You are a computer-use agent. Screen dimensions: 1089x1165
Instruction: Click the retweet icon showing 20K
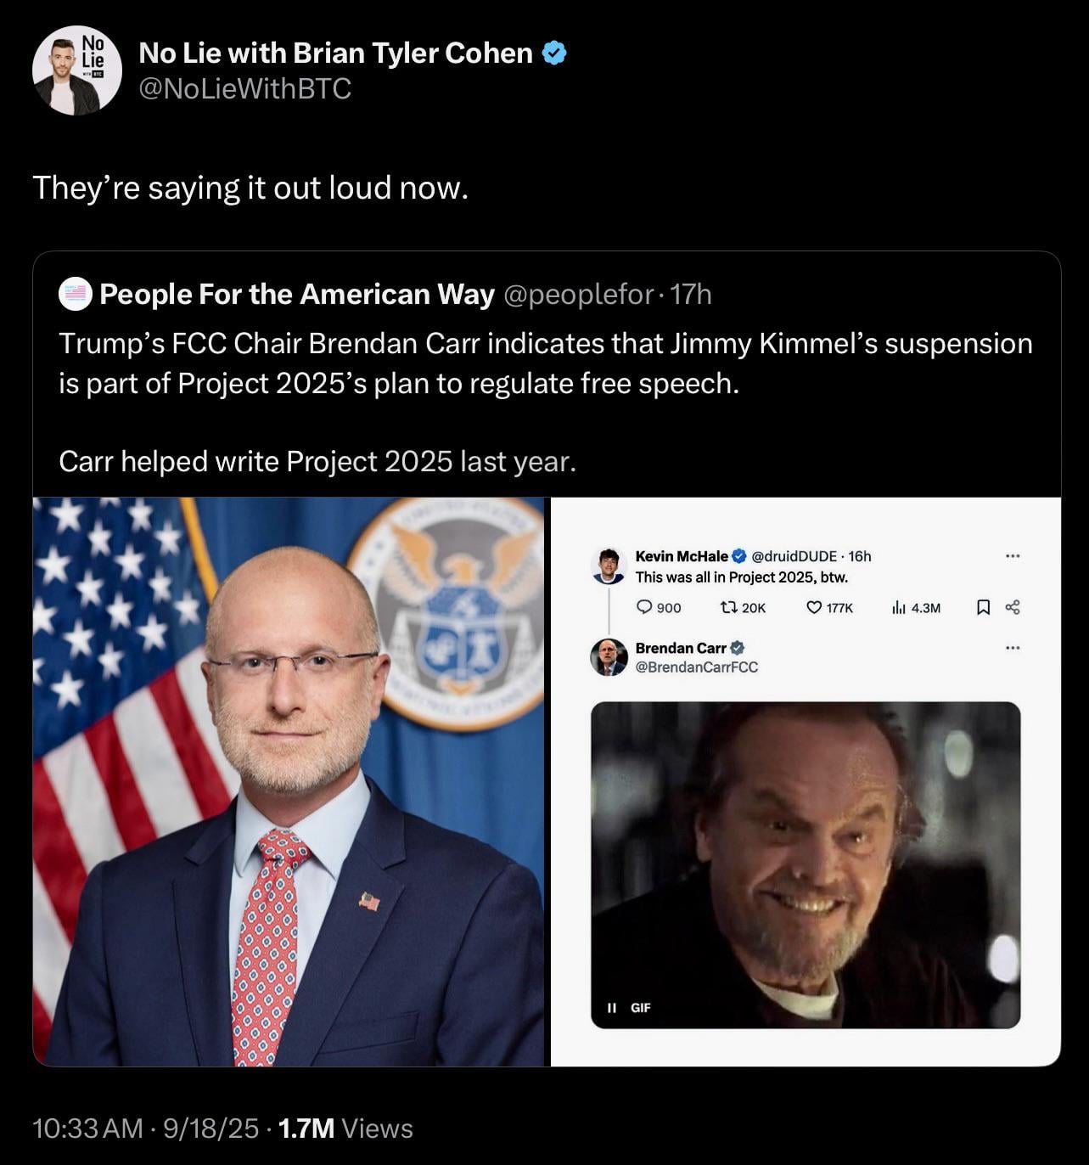coord(728,607)
